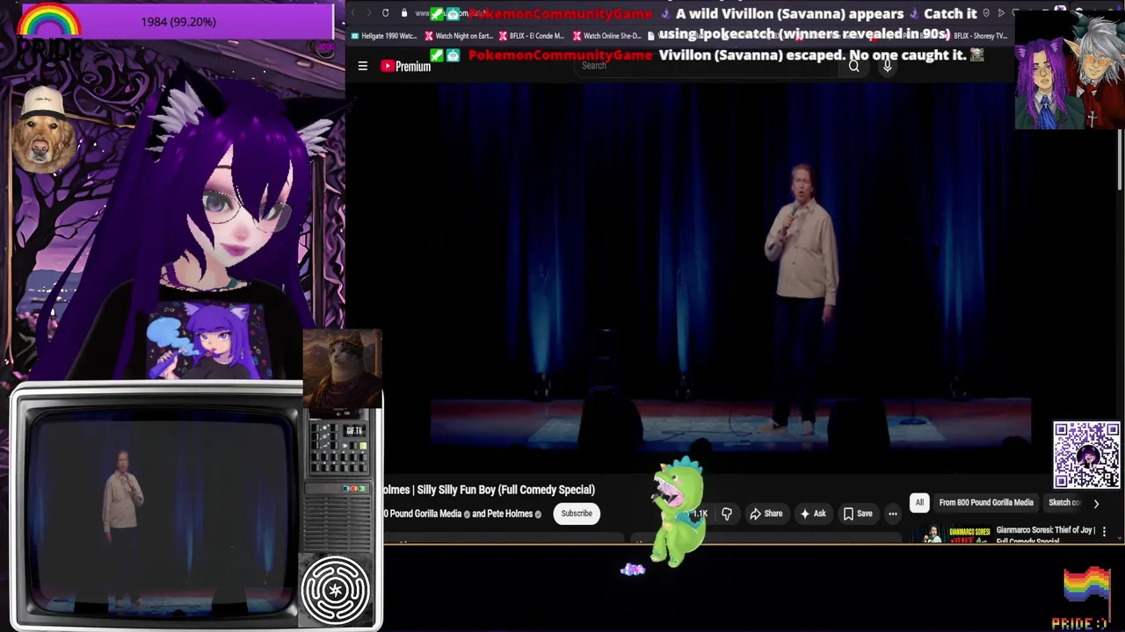Share this video
This screenshot has height=632, width=1125.
(x=766, y=513)
